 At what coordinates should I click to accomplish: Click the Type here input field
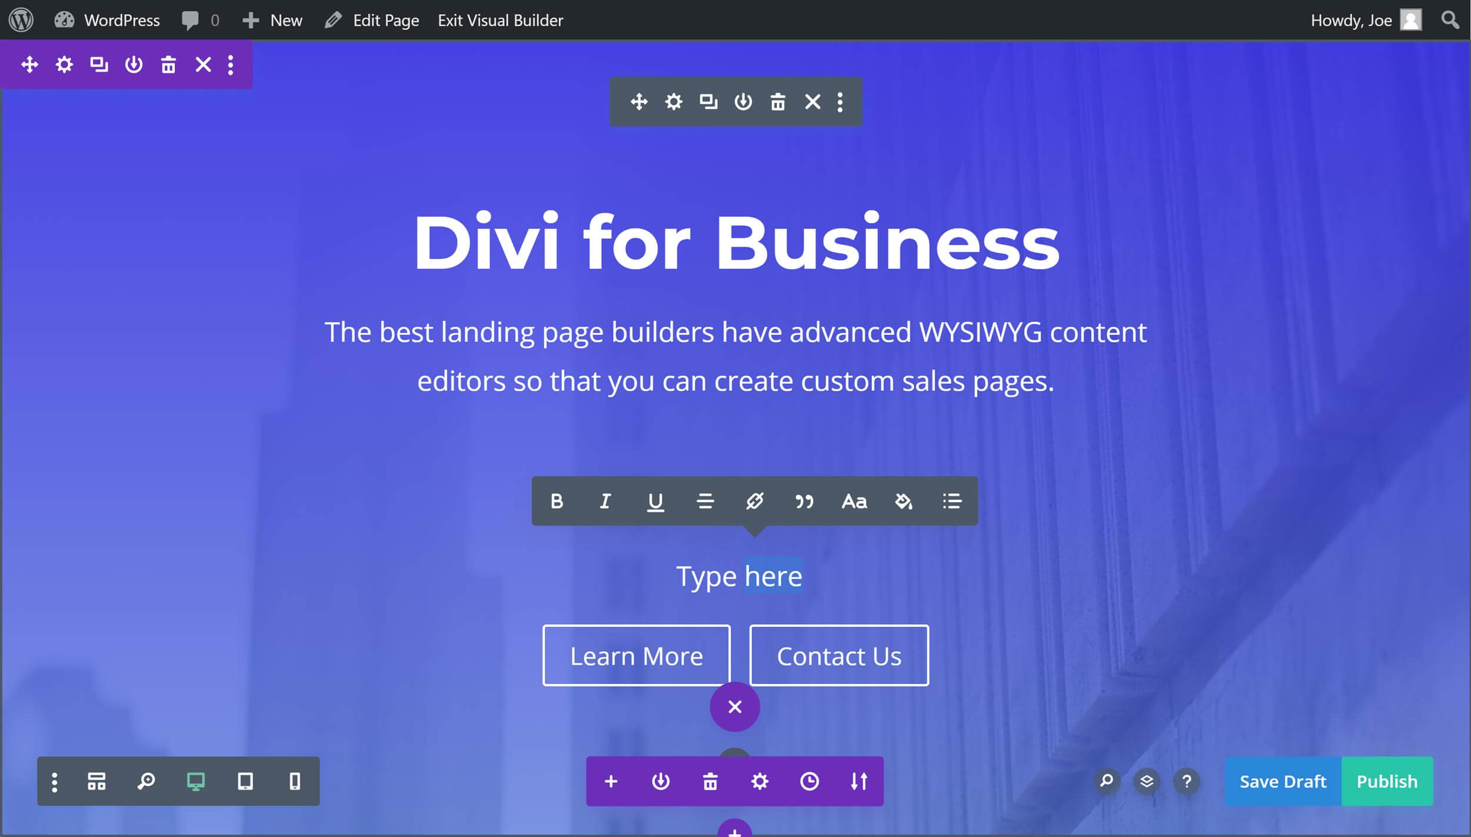[738, 575]
